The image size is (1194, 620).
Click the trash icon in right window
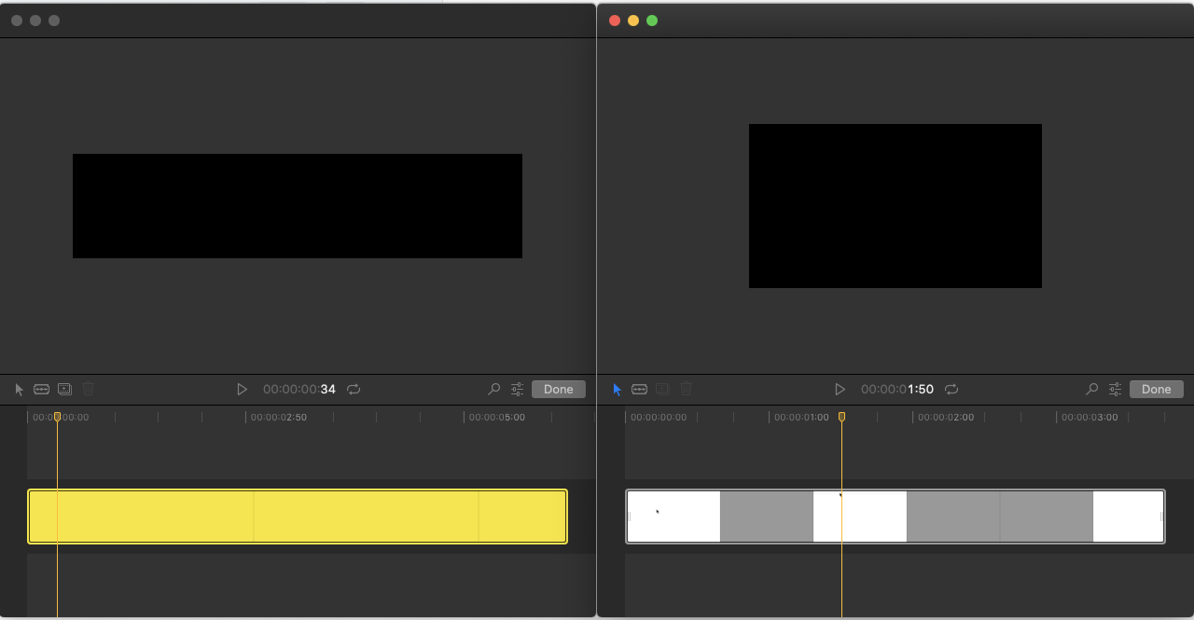[x=687, y=389]
